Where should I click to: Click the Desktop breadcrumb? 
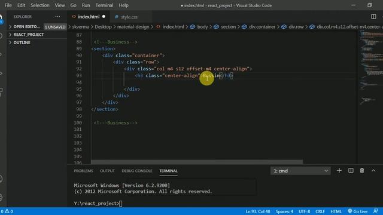[x=103, y=27]
